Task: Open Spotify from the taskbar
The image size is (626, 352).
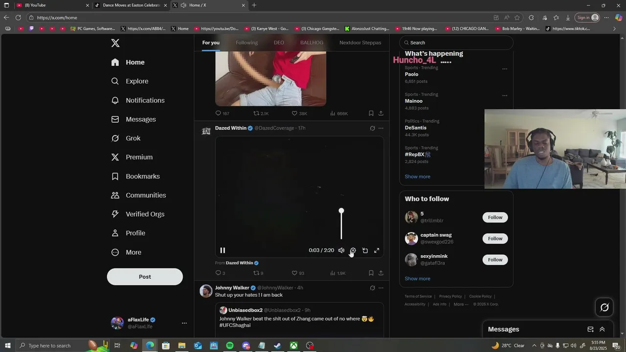Action: tap(230, 346)
